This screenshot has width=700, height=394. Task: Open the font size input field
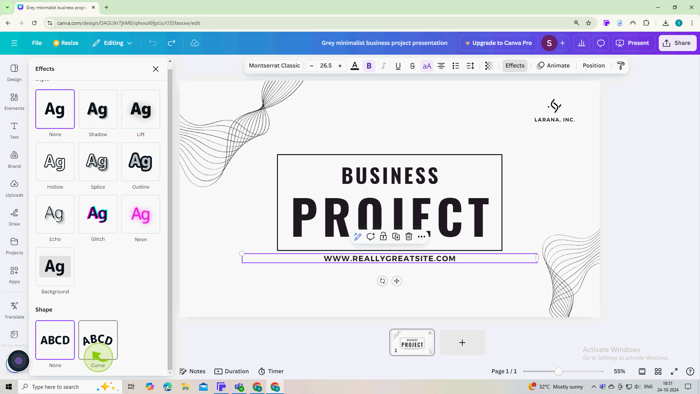pyautogui.click(x=326, y=65)
